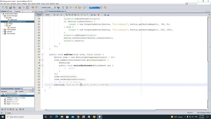Open the Output panel button
The height and width of the screenshot is (119, 211).
[8, 113]
